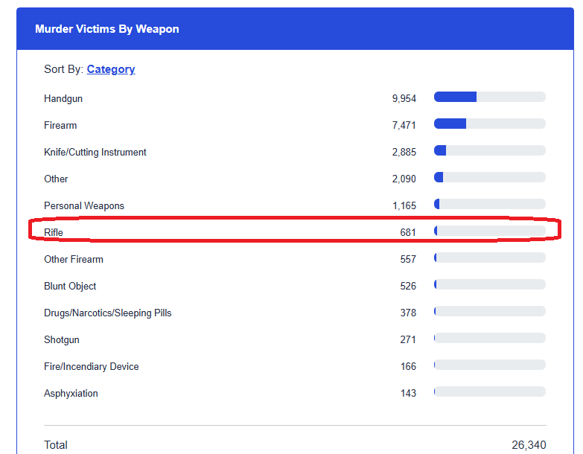Select the Drugs/Narcotics count 378

[408, 313]
